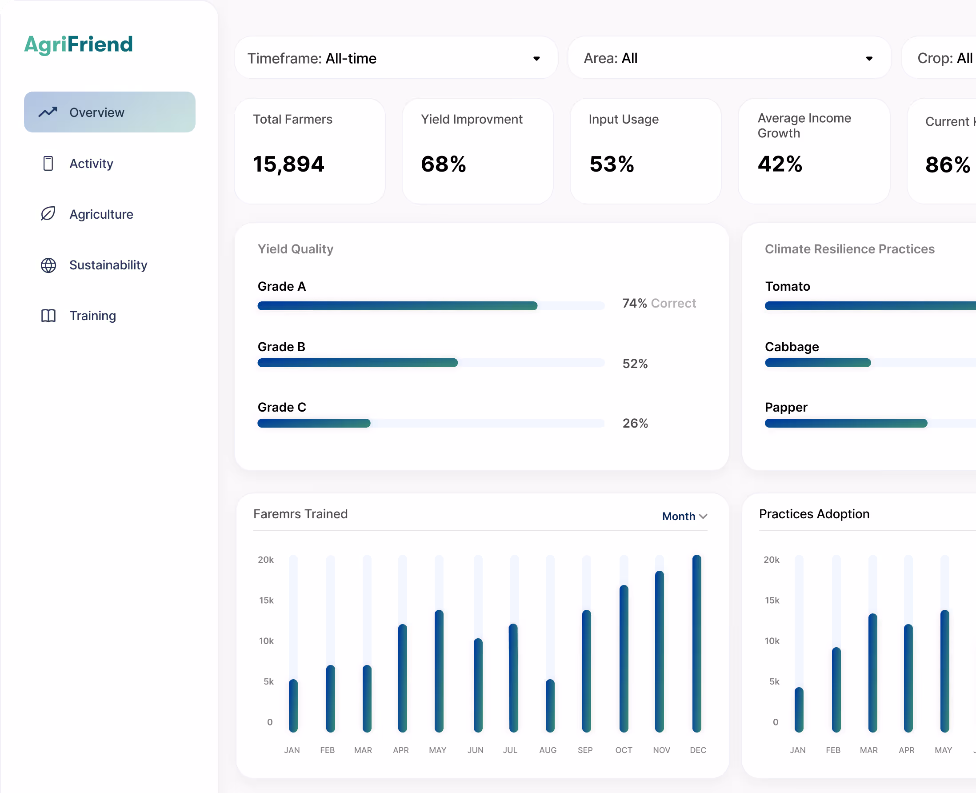
Task: Click the NOV bar in Faremrs Trained
Action: [659, 651]
